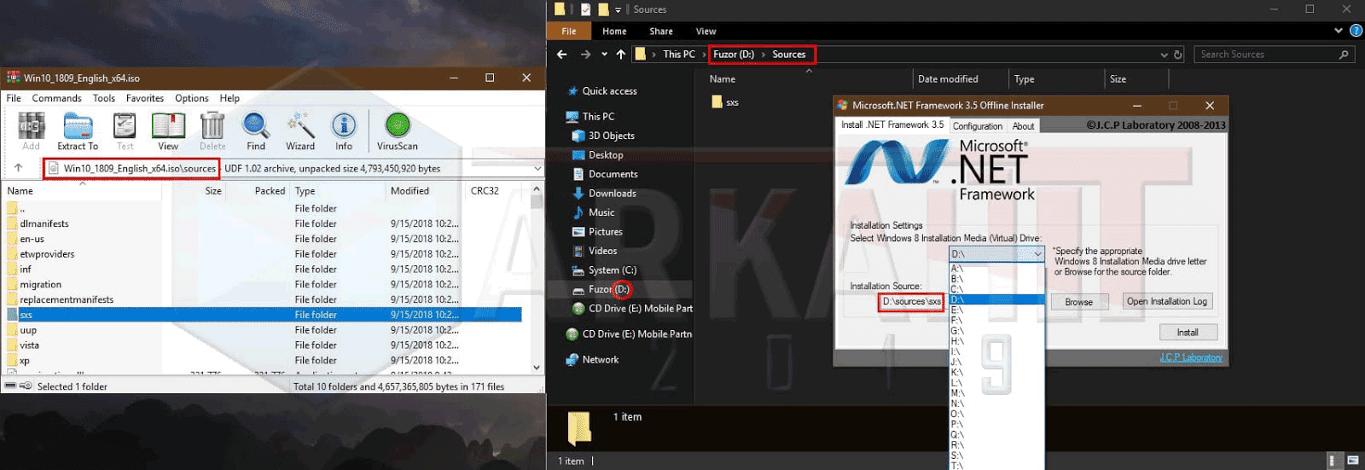Open Commands menu in WinRAR
1365x470 pixels.
(x=57, y=98)
